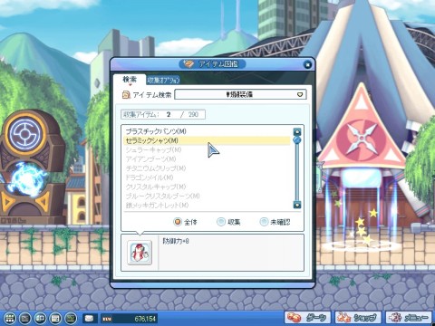The height and width of the screenshot is (326, 435).
Task: Open the equipment category dropdown
Action: pos(240,94)
